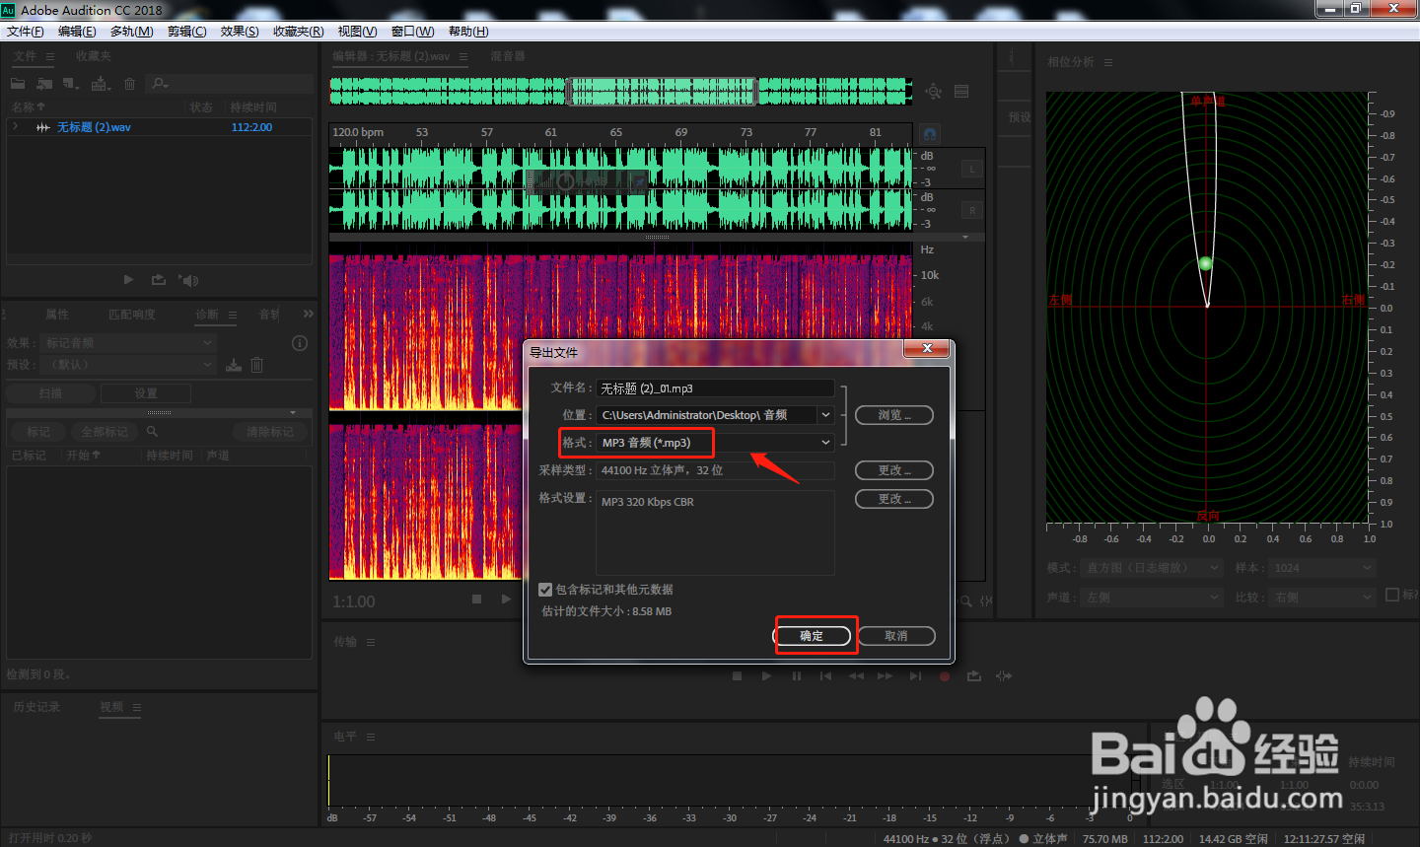The height and width of the screenshot is (847, 1420).
Task: Click Play in the Transport panel
Action: coord(766,676)
